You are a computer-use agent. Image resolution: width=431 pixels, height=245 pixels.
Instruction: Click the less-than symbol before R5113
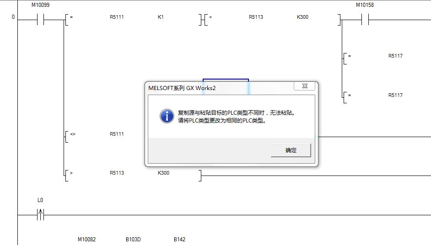click(x=210, y=17)
